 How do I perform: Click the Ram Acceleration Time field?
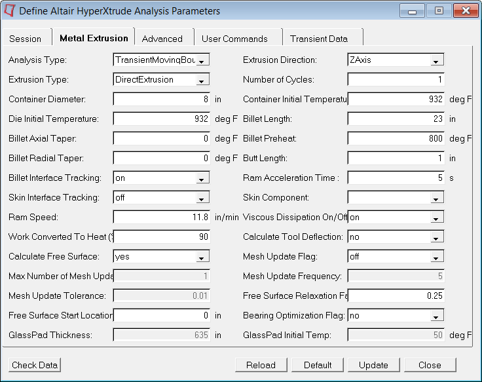tap(396, 178)
